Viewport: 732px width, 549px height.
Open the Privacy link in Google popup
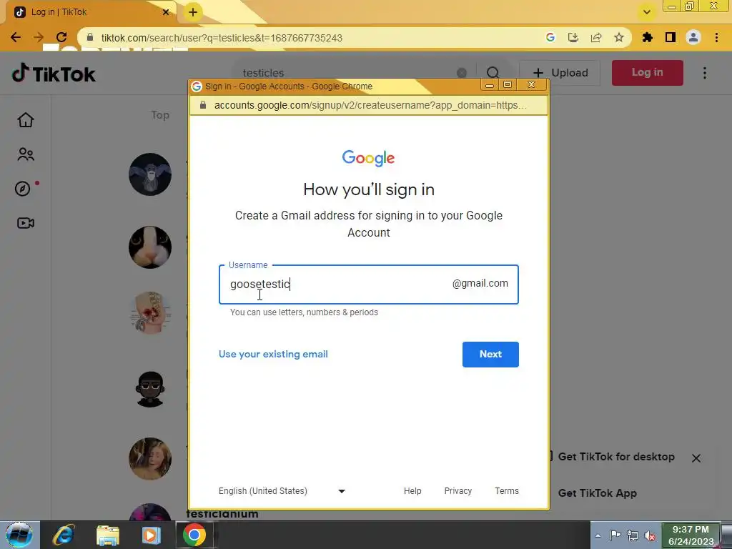(458, 491)
